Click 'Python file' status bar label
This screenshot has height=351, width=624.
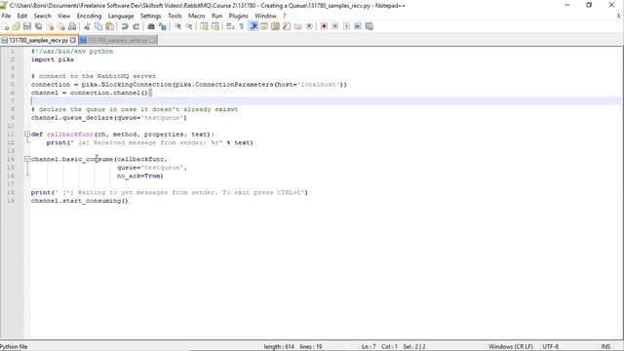tap(14, 347)
